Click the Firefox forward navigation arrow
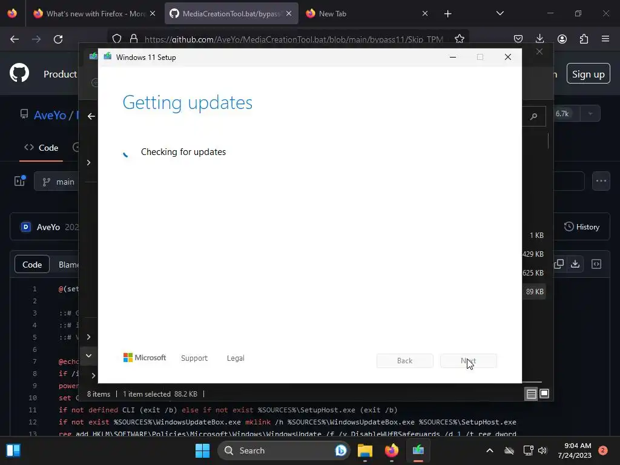 click(36, 39)
